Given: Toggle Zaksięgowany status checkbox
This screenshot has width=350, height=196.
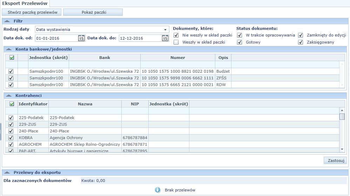Looking at the screenshot, I should [301, 42].
